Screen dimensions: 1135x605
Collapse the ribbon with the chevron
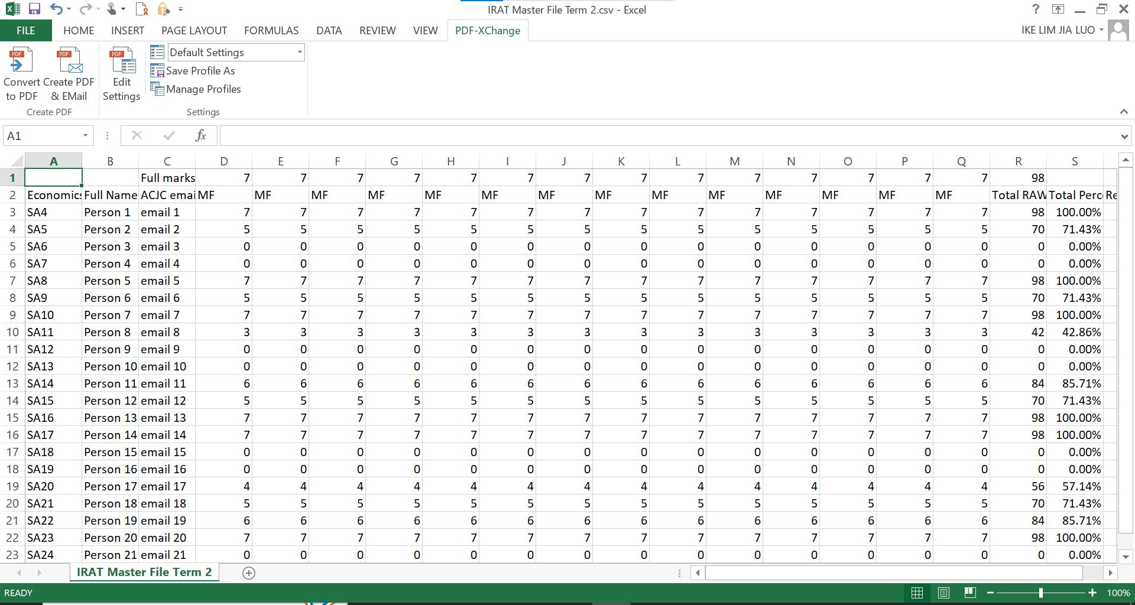[1124, 112]
